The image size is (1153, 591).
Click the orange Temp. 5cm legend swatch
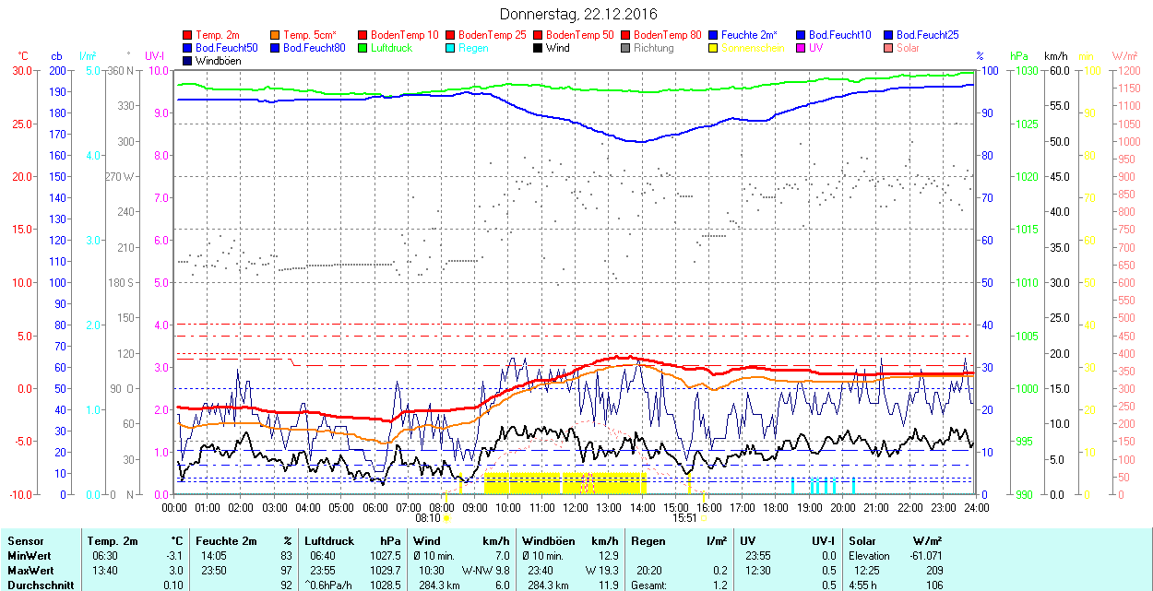point(276,35)
